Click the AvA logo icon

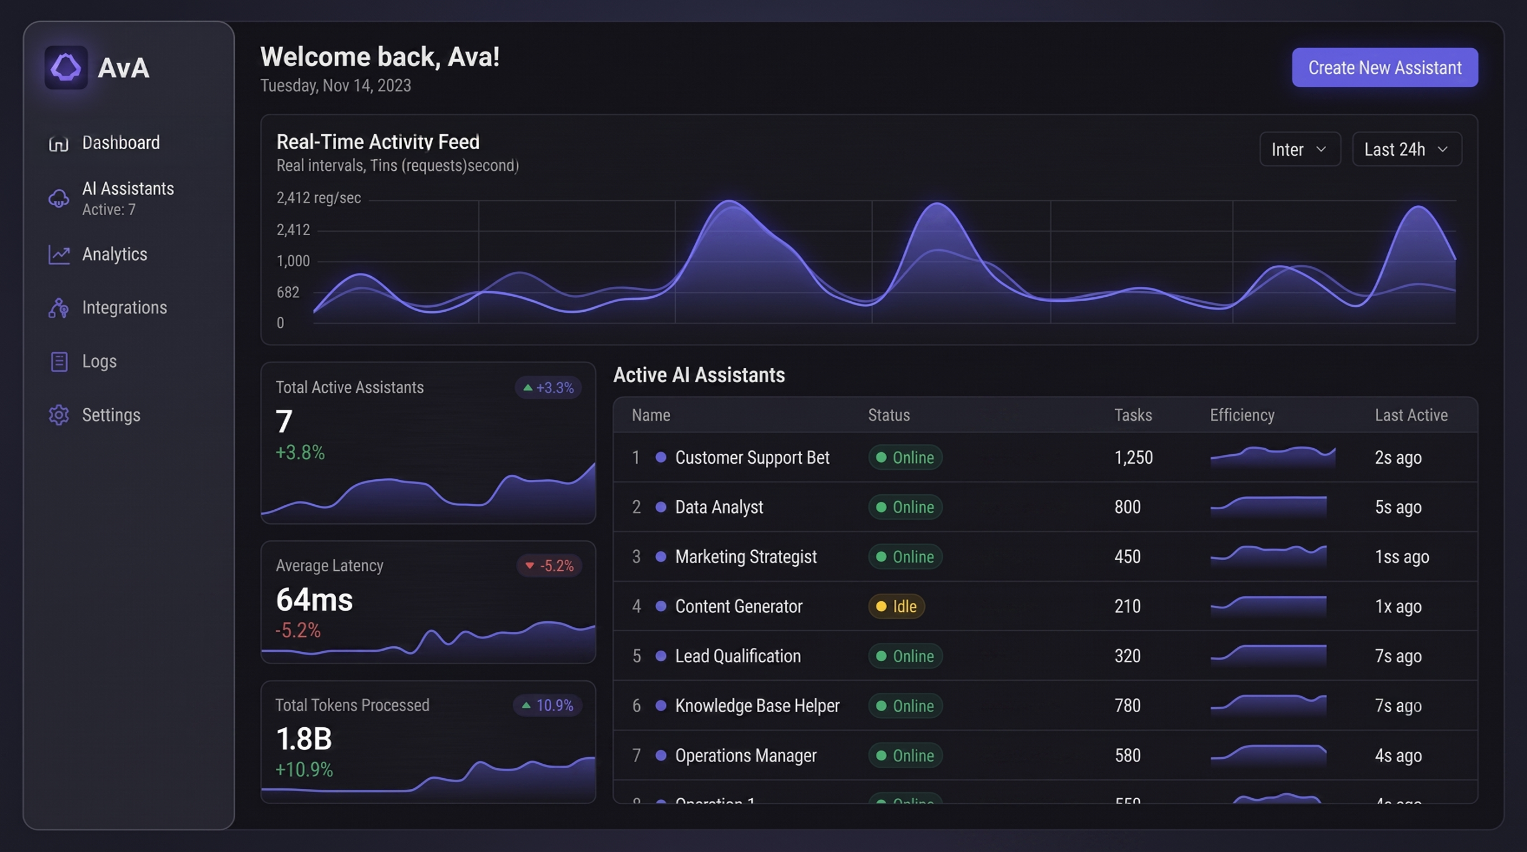[66, 68]
